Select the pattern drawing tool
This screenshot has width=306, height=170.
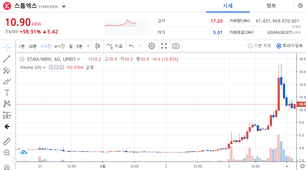[7, 104]
